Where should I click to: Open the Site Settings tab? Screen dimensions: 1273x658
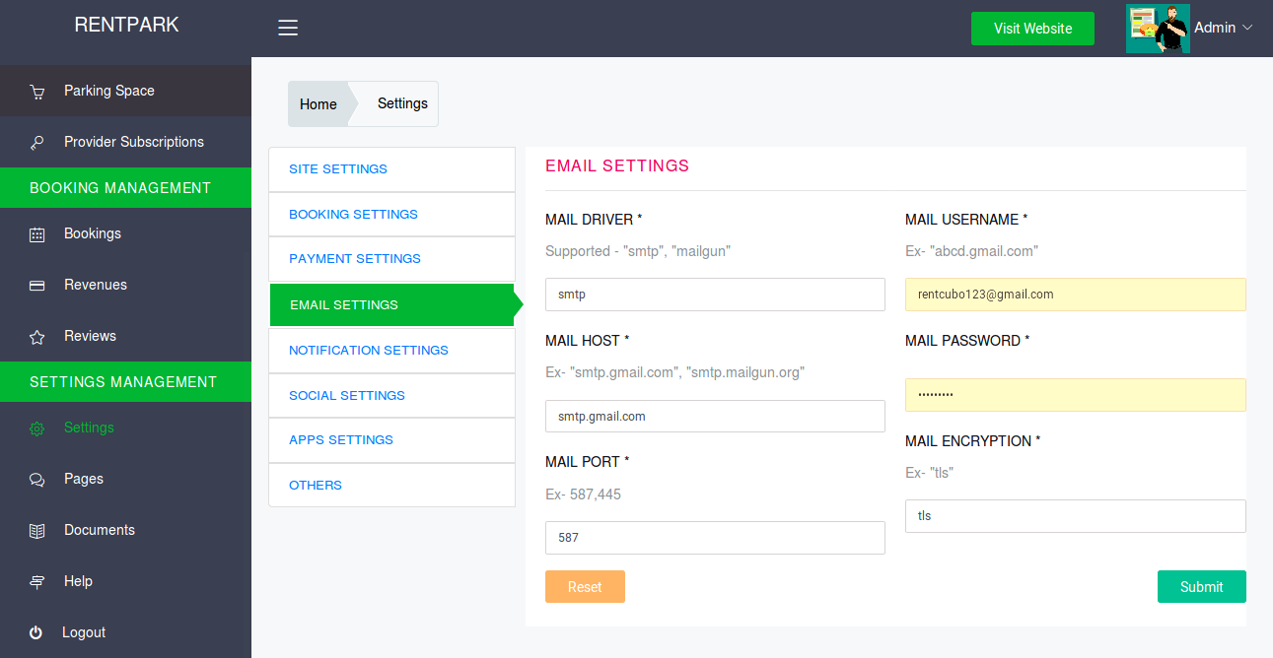tap(391, 169)
